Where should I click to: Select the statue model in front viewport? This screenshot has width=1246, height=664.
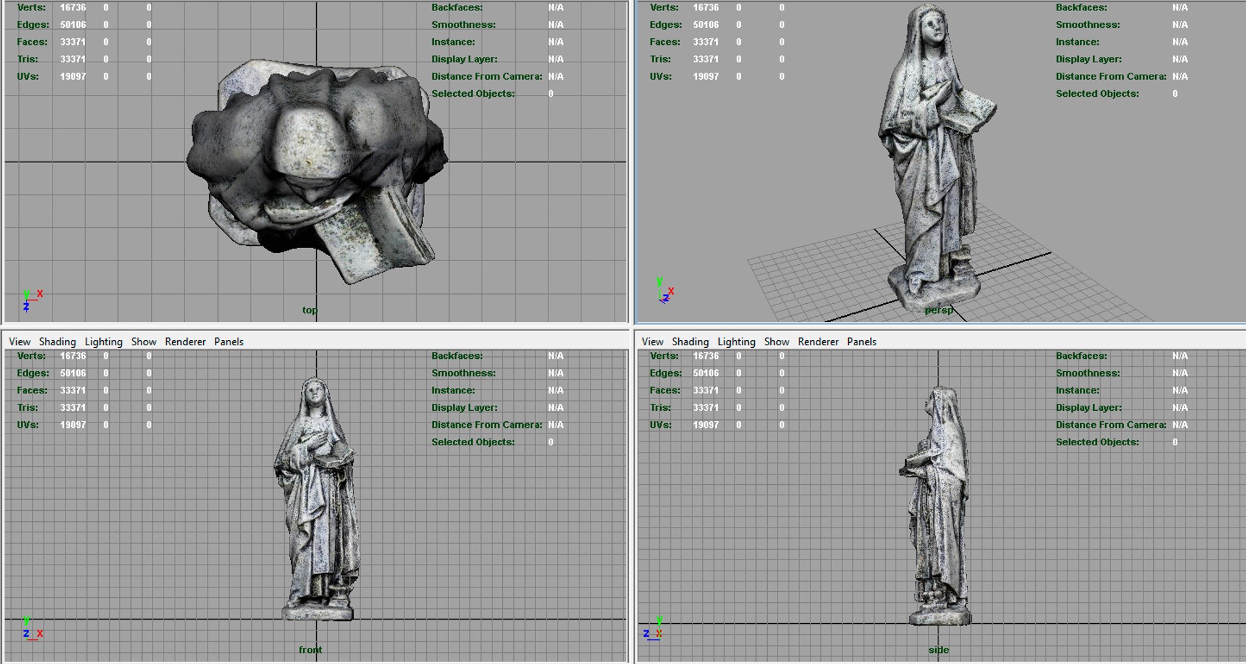coord(317,500)
